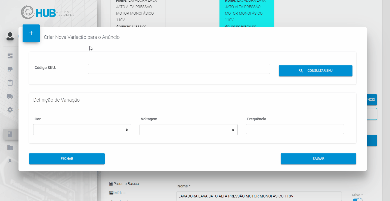Open the building company icon in sidebar
This screenshot has width=390, height=201.
coord(10,147)
